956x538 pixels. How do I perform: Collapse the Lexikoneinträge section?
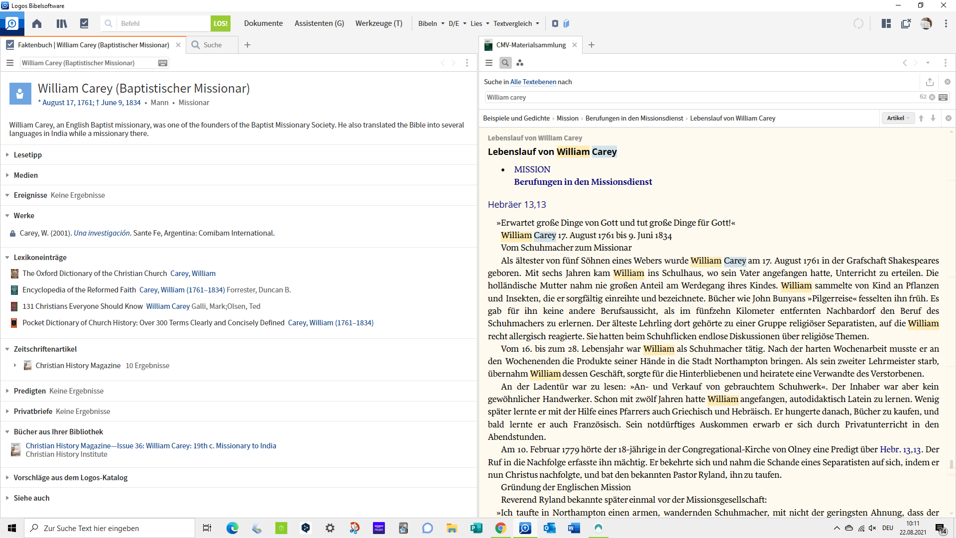pyautogui.click(x=7, y=258)
